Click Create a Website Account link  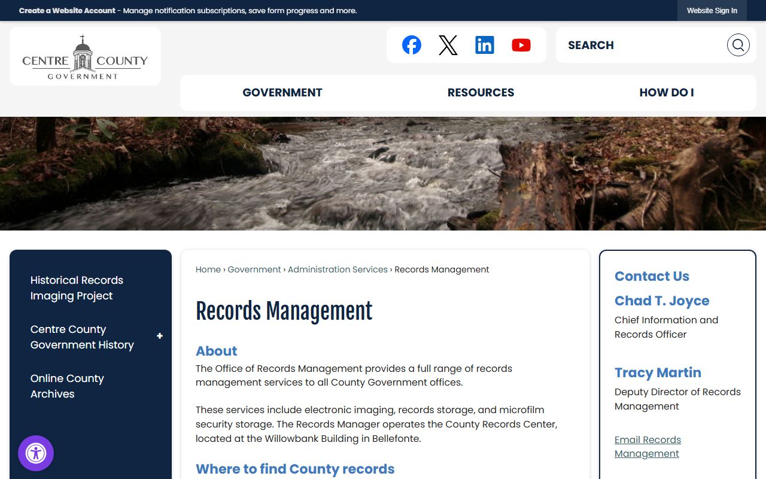[67, 11]
